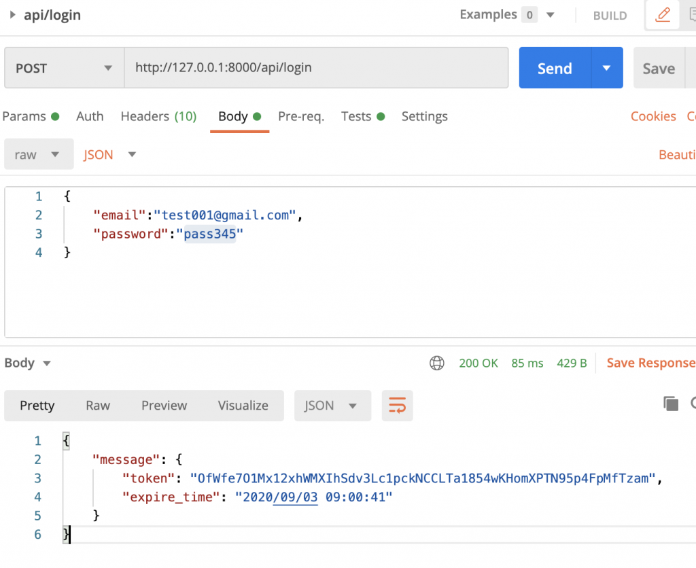This screenshot has height=568, width=696.
Task: Toggle the wrap lines icon
Action: [x=397, y=406]
